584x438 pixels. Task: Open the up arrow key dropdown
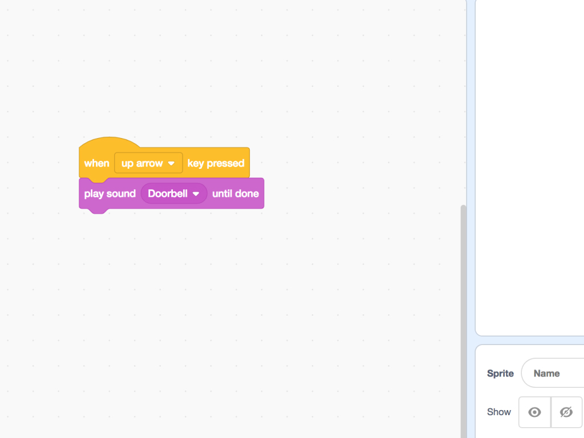click(148, 163)
